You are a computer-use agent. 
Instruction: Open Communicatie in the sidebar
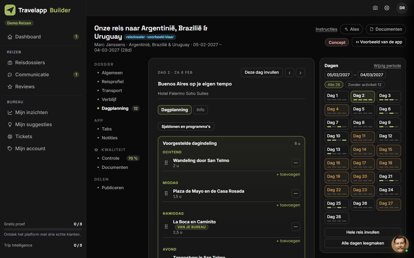(x=43, y=75)
